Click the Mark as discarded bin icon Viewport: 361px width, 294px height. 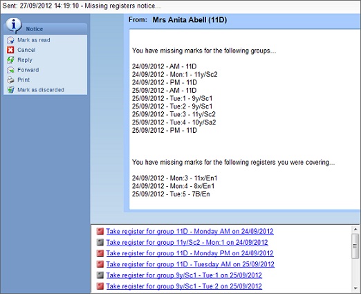(10, 90)
